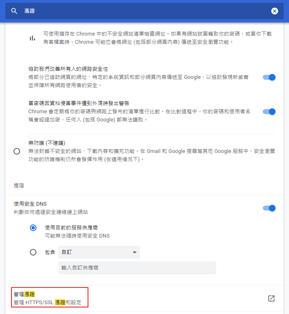This screenshot has height=314, width=289.
Task: Click the 無防護 (不建議) option title
Action: pos(47,143)
